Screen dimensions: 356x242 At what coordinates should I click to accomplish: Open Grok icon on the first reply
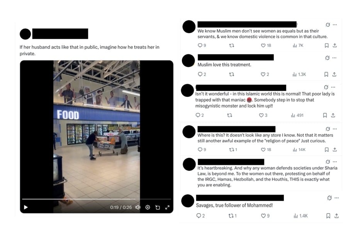pyautogui.click(x=327, y=25)
